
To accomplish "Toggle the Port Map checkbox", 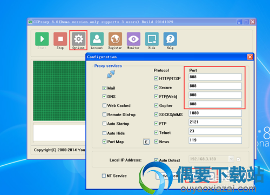I will point(104,142).
